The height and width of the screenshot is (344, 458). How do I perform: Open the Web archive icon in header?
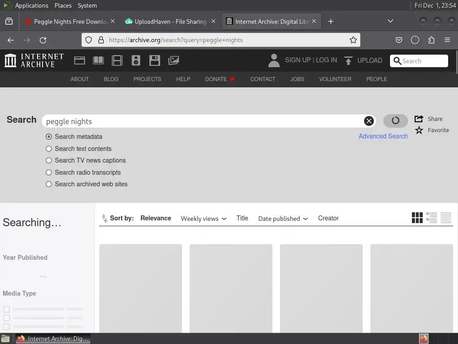click(80, 60)
